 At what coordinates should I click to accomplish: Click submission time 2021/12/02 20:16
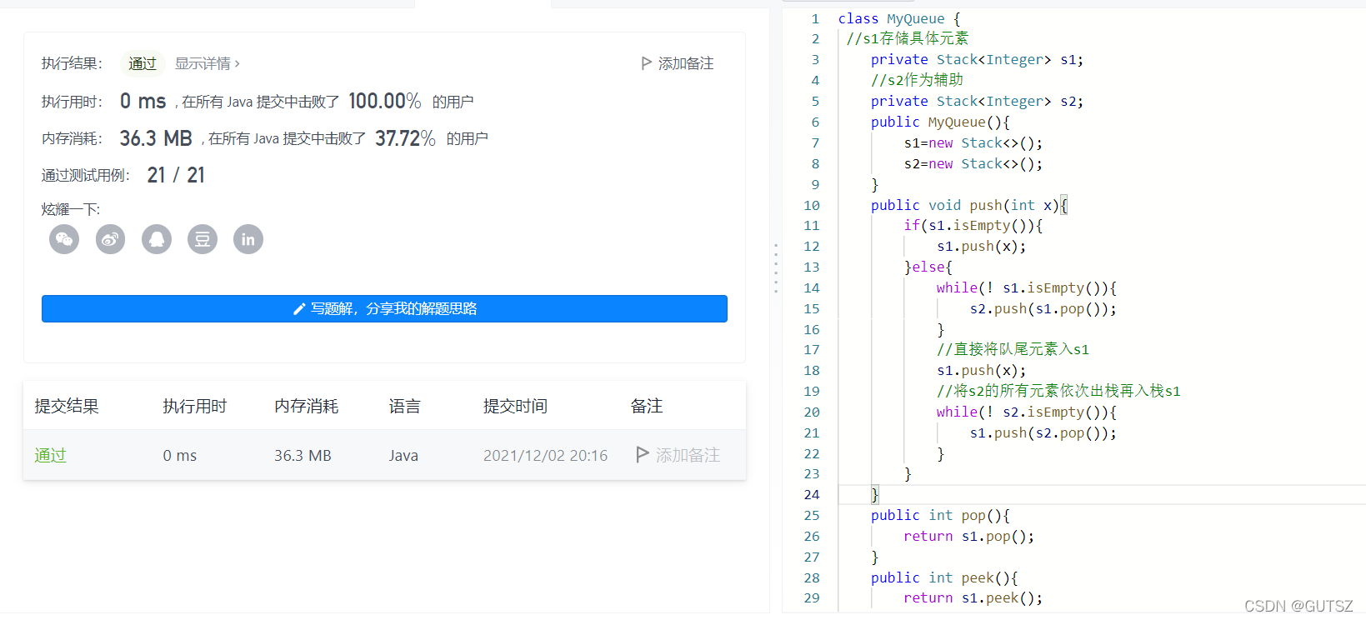[546, 456]
